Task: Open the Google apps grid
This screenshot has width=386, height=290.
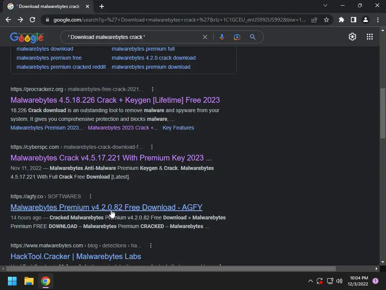Action: (x=370, y=37)
